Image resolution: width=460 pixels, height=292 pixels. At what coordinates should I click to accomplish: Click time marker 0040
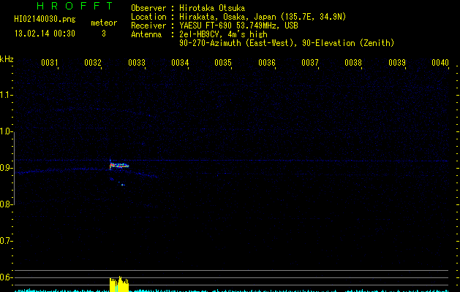click(440, 62)
